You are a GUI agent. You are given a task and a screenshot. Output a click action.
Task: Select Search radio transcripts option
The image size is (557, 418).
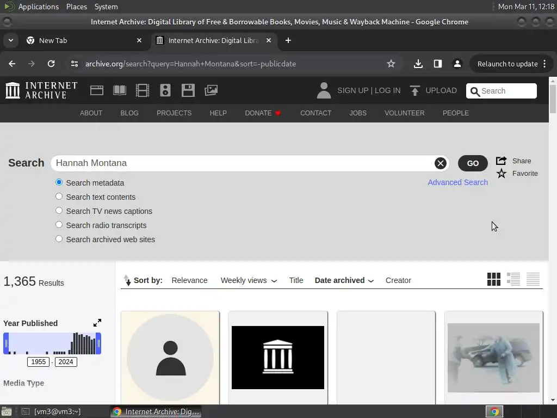point(59,225)
